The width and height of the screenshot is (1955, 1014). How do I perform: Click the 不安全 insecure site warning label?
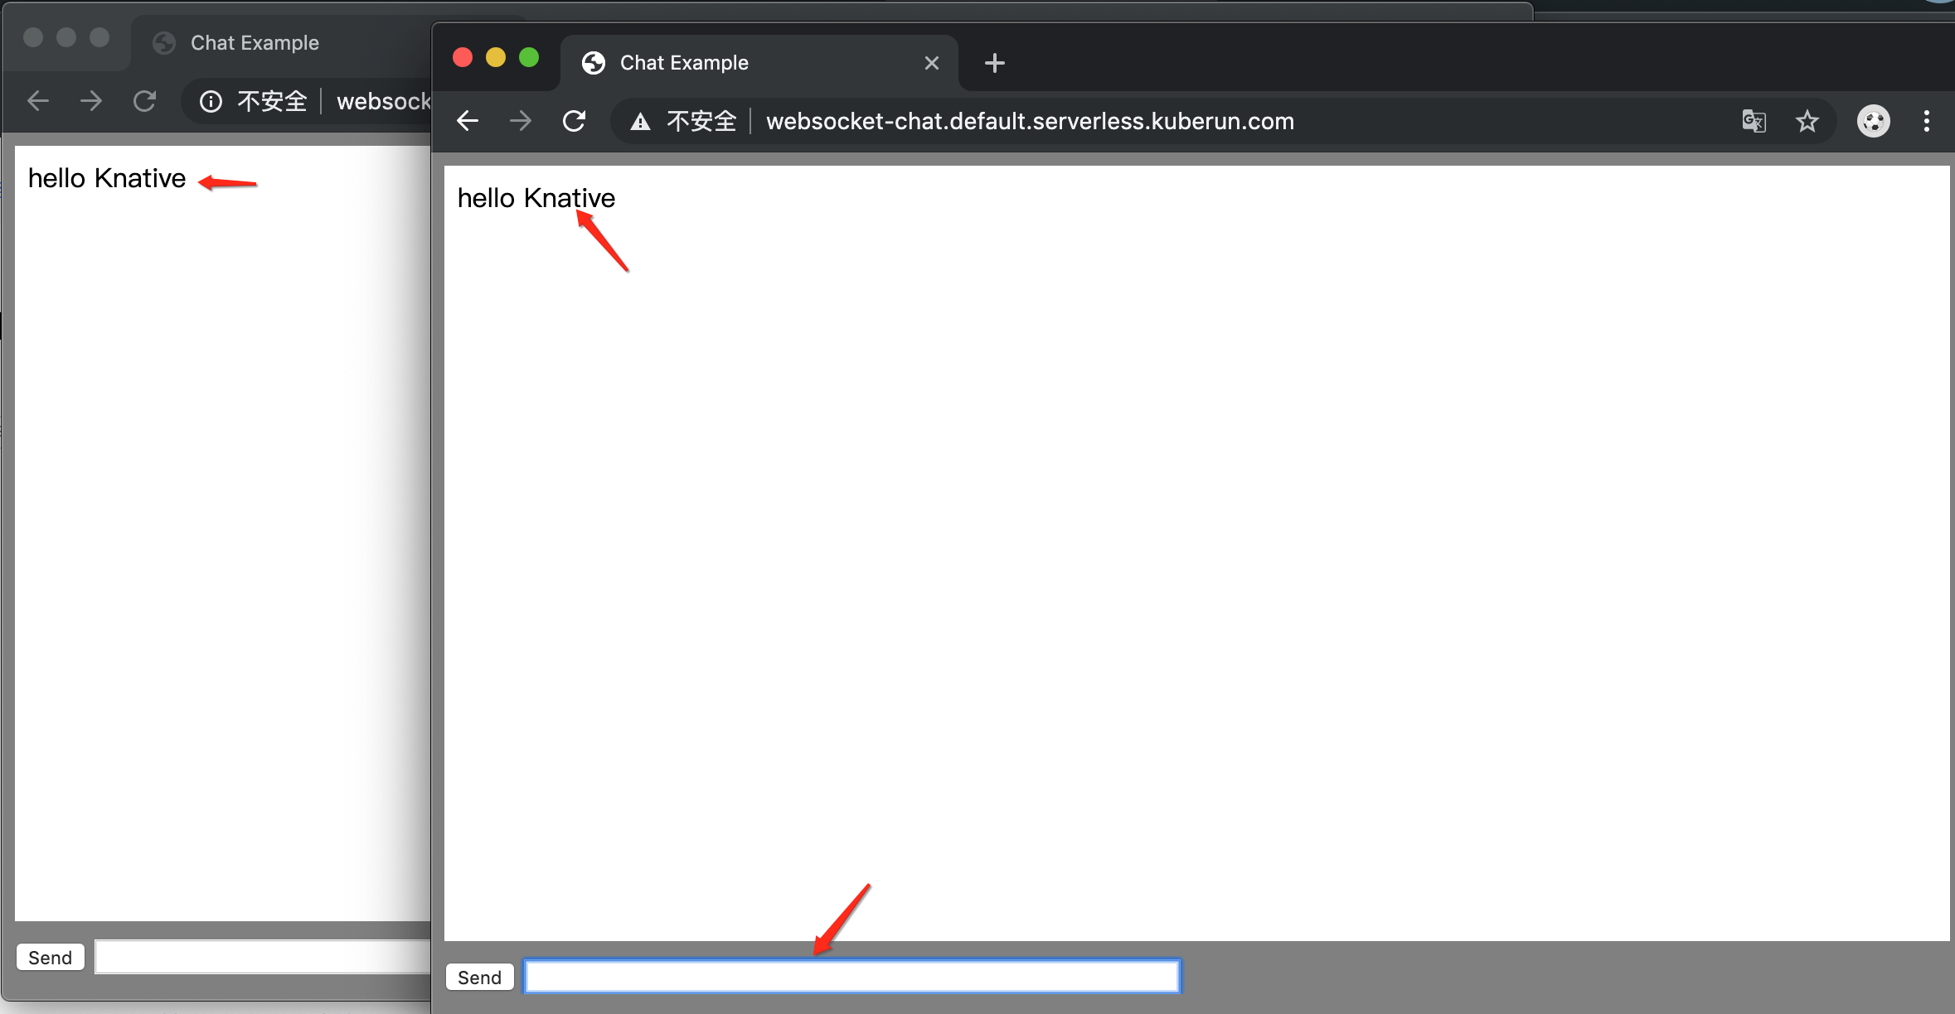pos(698,120)
